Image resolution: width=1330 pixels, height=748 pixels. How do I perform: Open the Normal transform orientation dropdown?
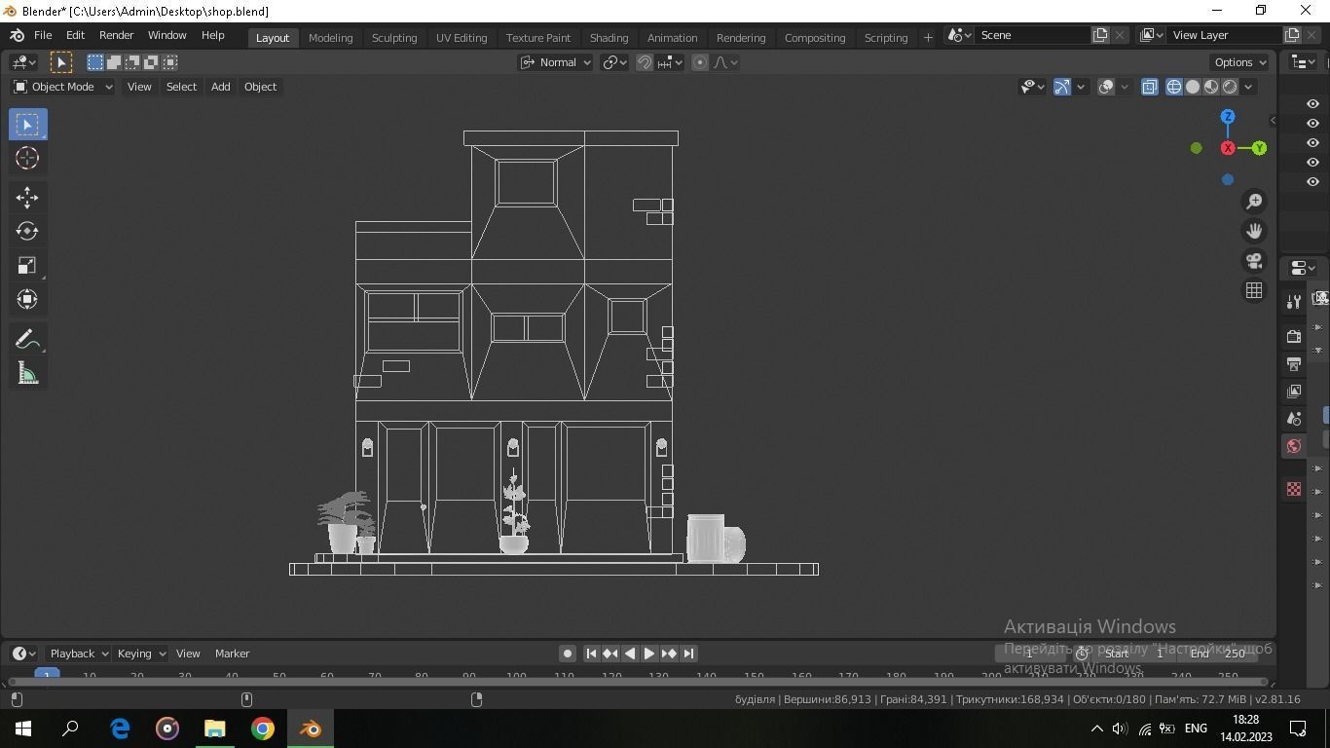tap(555, 62)
